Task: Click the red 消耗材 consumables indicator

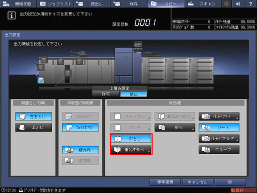Action: [243, 190]
